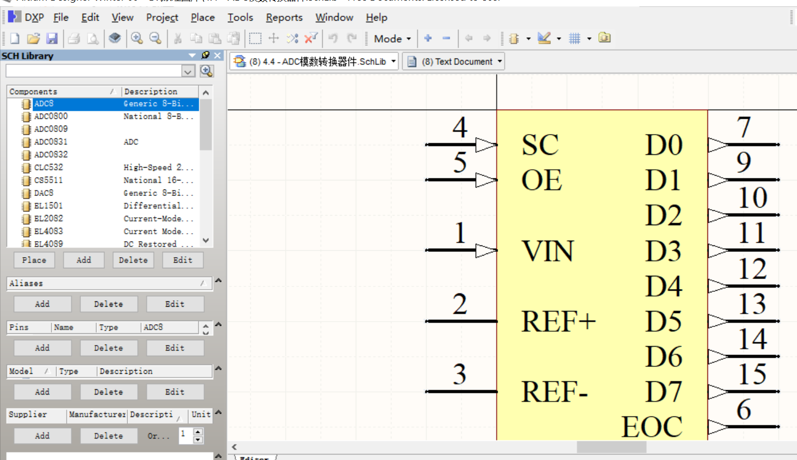
Task: Print the document using the printer icon
Action: click(74, 38)
